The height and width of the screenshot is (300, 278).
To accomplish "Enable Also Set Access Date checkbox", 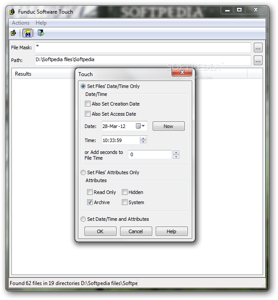I will tap(88, 114).
